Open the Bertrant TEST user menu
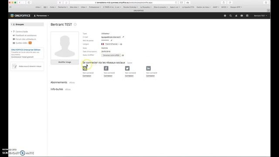The height and width of the screenshot is (157, 279). coord(260,16)
